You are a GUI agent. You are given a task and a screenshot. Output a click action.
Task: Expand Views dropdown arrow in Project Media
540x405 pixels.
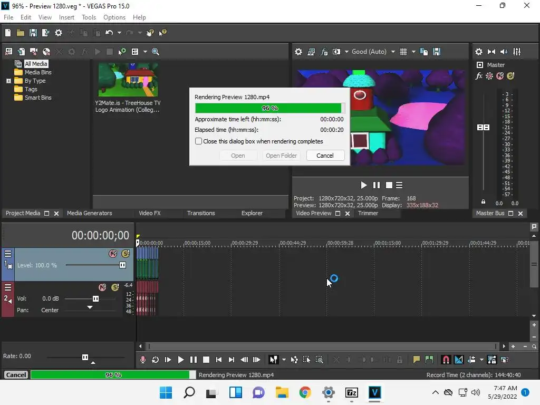tap(145, 52)
